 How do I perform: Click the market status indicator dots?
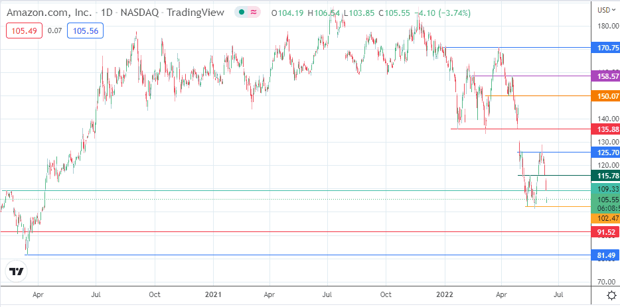247,12
